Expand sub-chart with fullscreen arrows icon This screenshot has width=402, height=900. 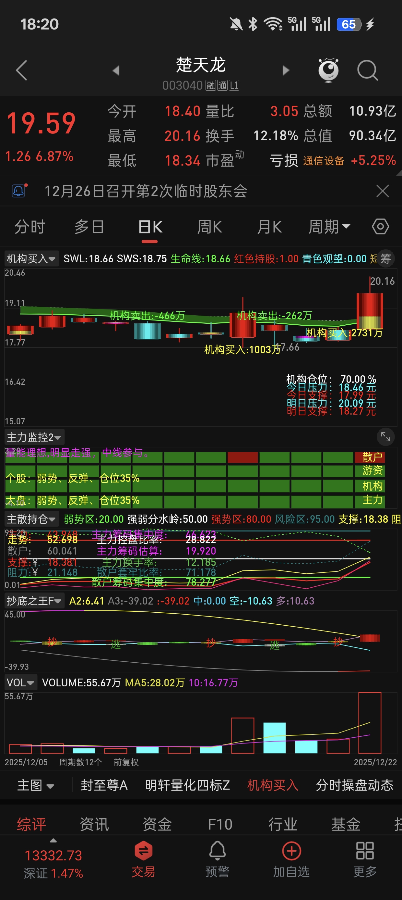(385, 437)
